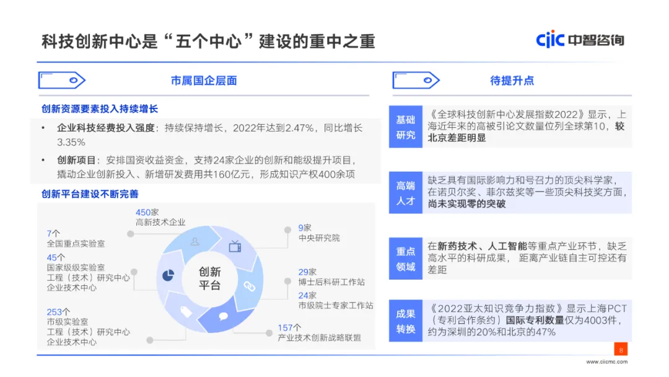This screenshot has height=377, width=669.
Task: Click the 创新平台 center circle
Action: tap(209, 279)
